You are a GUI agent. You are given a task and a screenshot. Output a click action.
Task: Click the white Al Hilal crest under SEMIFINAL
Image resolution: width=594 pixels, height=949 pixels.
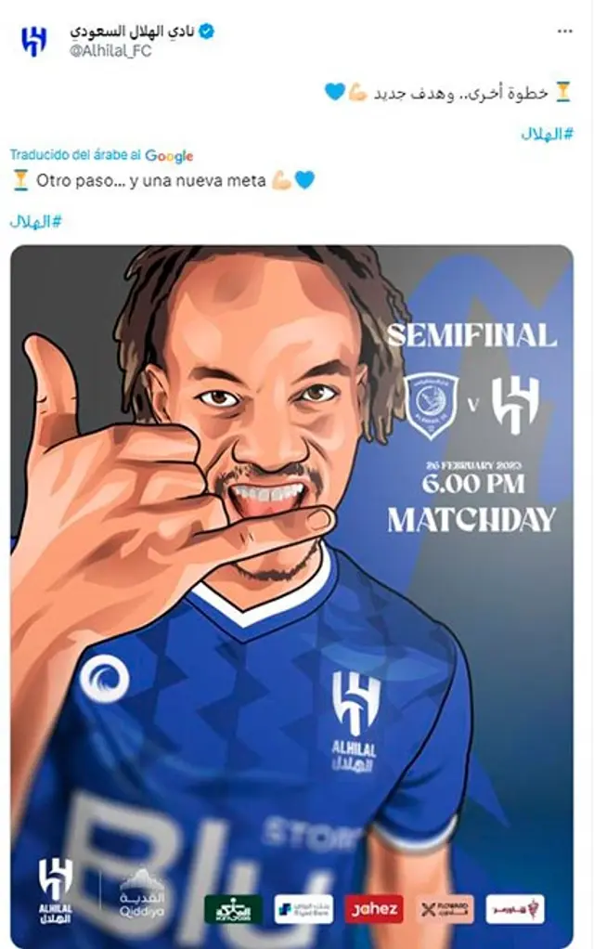click(516, 405)
